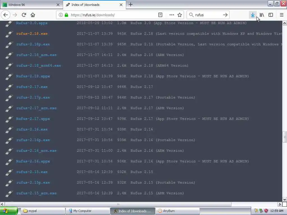Open the rufus-2.17p.exe link
Image resolution: width=287 pixels, height=215 pixels.
(33, 97)
